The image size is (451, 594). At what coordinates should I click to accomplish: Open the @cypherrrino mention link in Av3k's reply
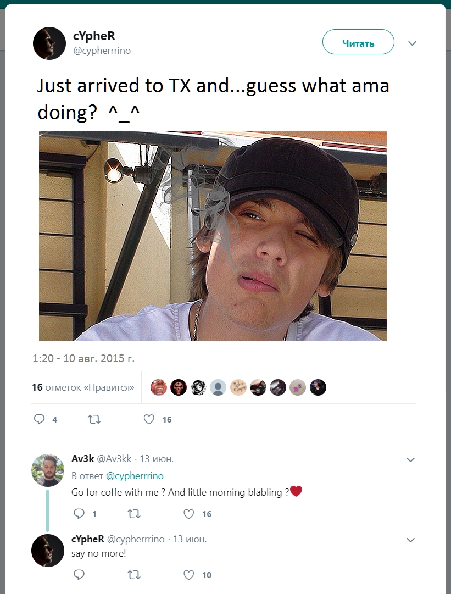135,476
